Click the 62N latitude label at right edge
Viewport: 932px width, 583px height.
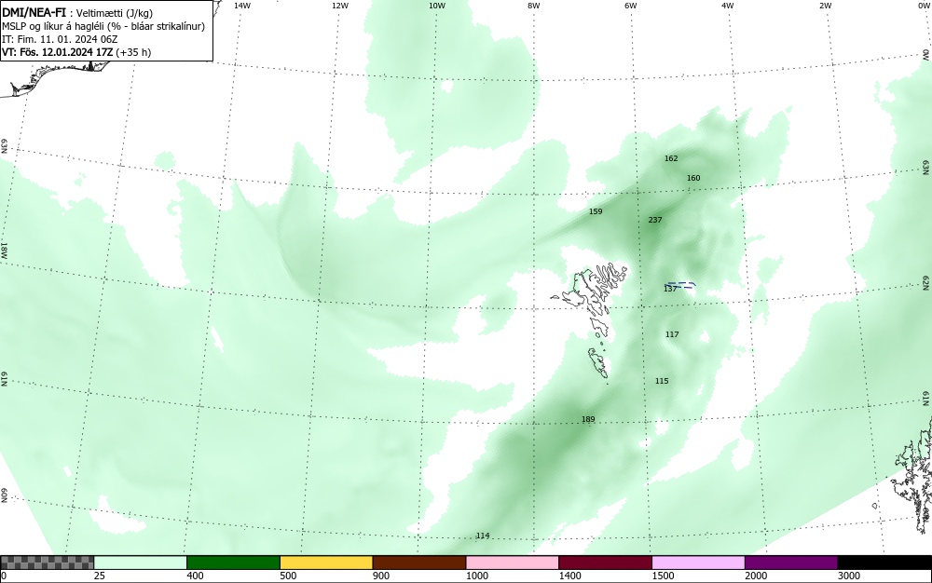pyautogui.click(x=926, y=282)
